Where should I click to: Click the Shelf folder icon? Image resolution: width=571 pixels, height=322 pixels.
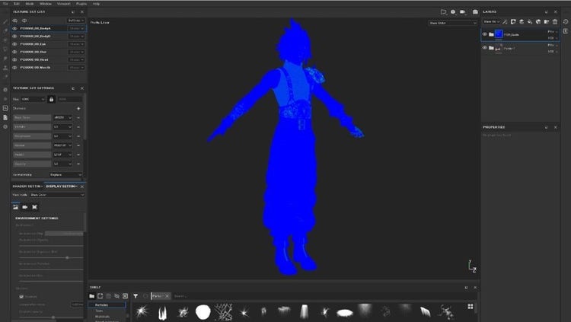tap(92, 296)
